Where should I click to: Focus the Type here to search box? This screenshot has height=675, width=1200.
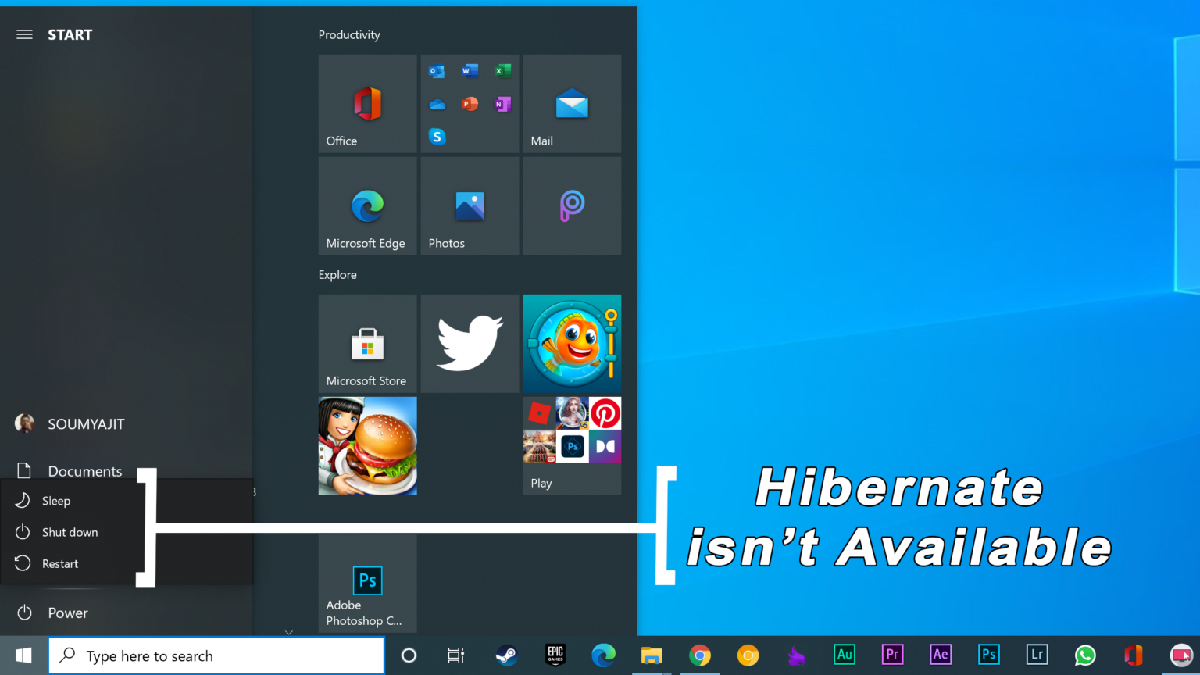[x=216, y=655]
